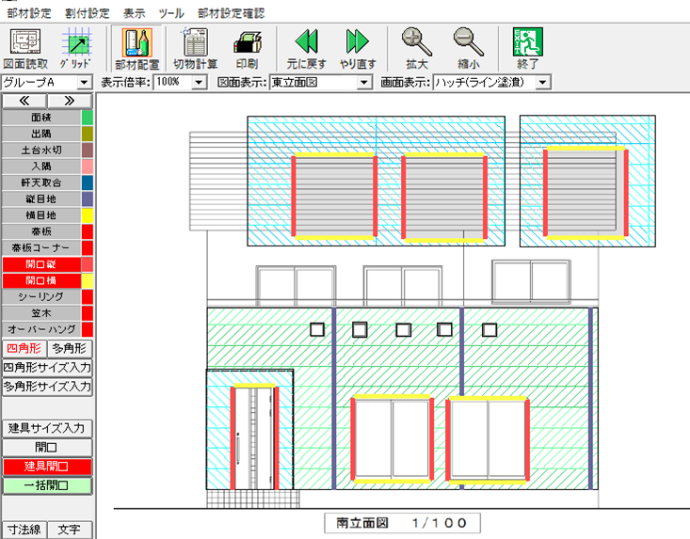Toggle the 開口横 material button
The height and width of the screenshot is (539, 690).
(41, 280)
